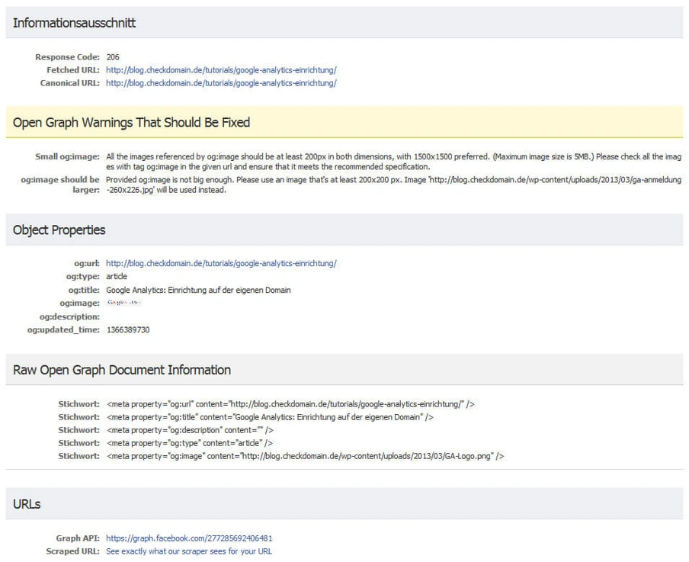The width and height of the screenshot is (689, 562).
Task: Click the og:url link in Object Properties
Action: [221, 264]
